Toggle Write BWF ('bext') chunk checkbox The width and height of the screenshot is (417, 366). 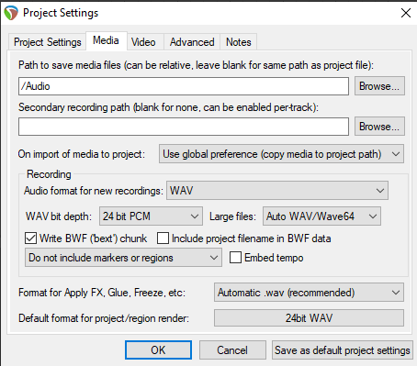pos(30,238)
